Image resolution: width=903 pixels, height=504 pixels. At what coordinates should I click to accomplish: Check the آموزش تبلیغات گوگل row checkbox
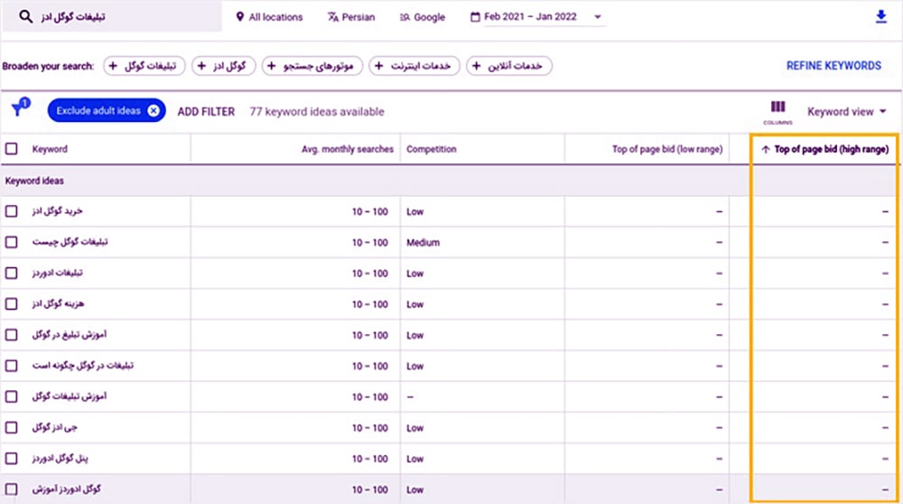(12, 397)
